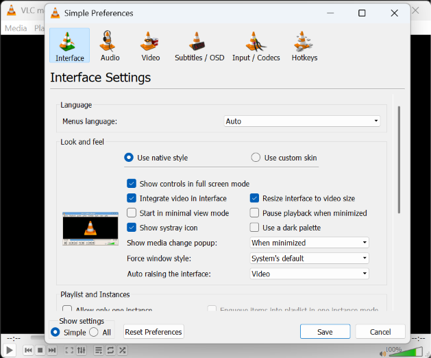Open the Interface preferences category

[69, 45]
